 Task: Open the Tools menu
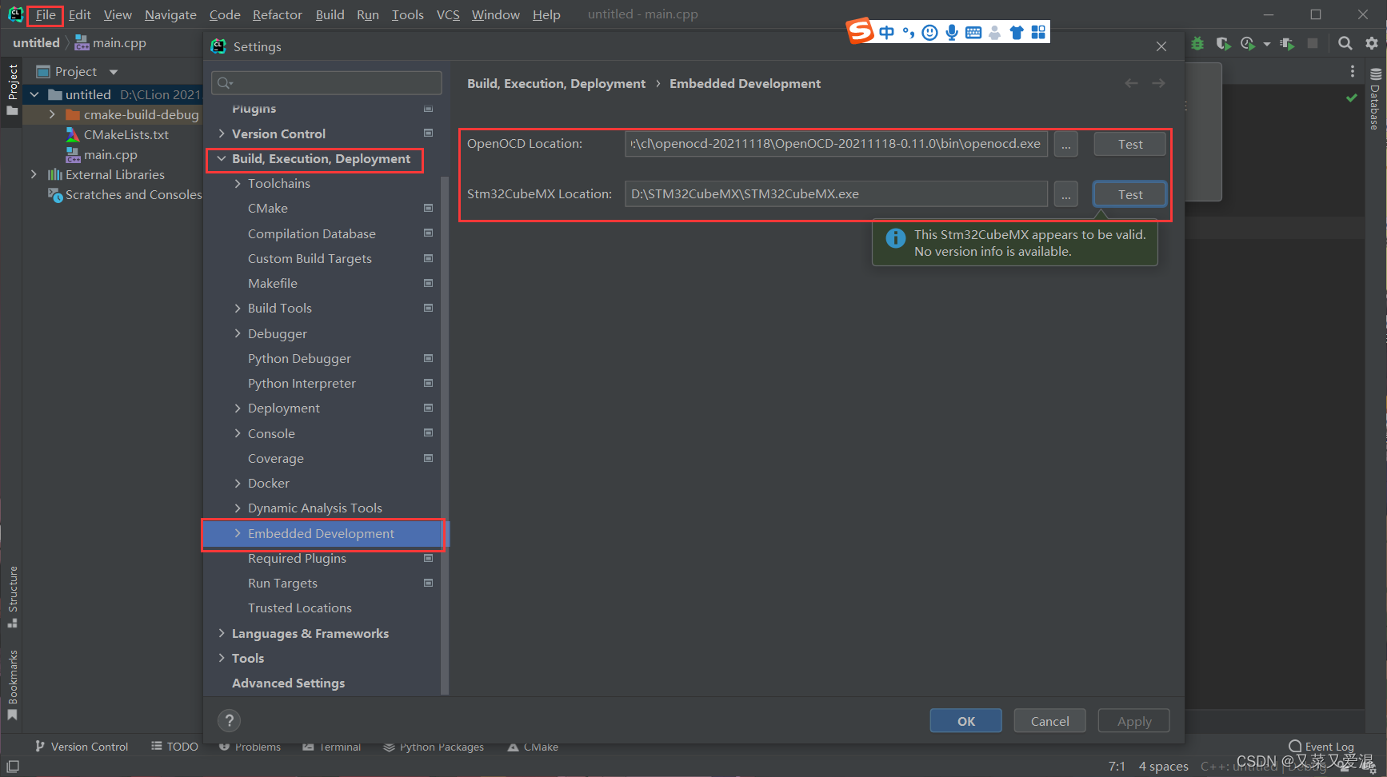[407, 14]
